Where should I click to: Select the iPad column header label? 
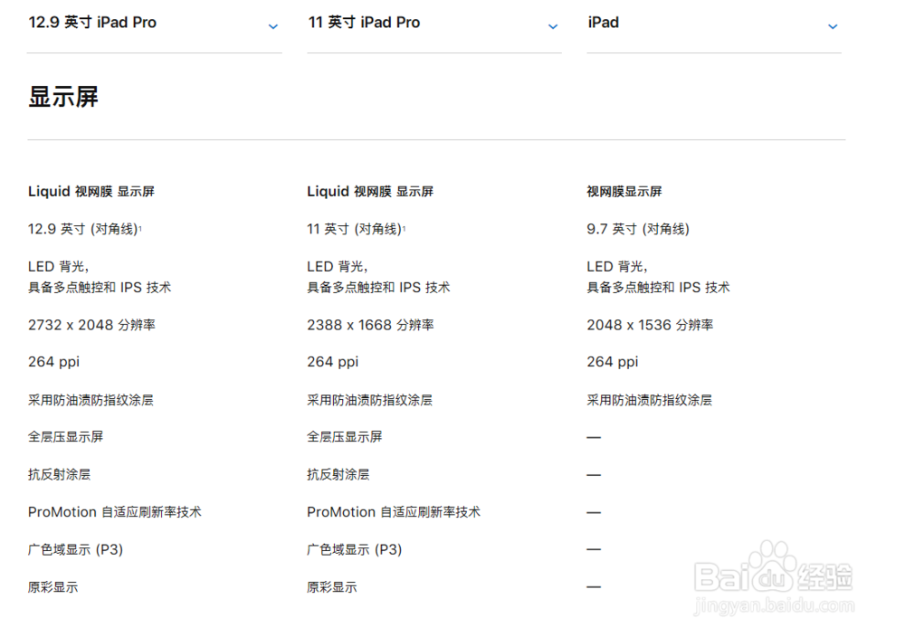(603, 22)
